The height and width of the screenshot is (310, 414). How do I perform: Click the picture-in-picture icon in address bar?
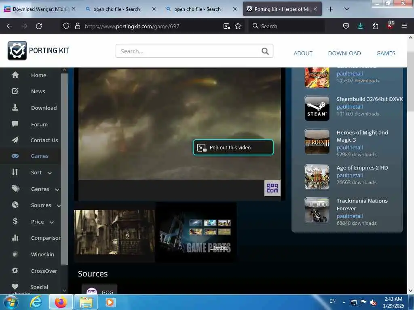(x=226, y=26)
